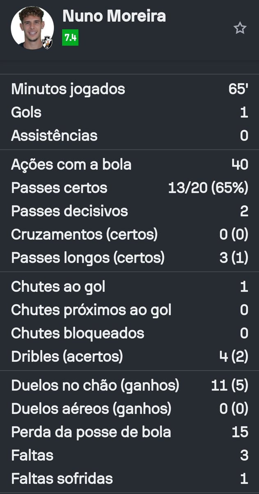
Task: Select the Perda da posse de bola row
Action: 129,432
